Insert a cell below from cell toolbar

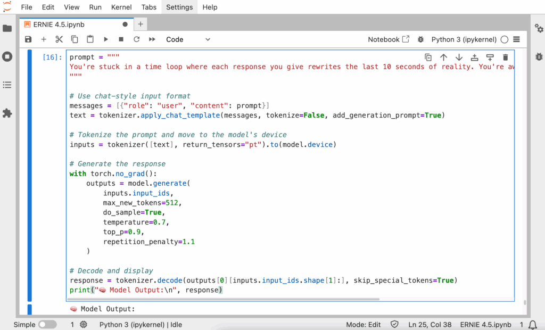(x=490, y=57)
